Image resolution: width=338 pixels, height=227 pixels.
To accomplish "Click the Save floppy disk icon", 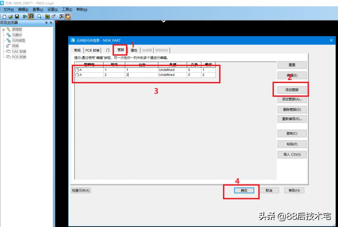I will point(17,16).
